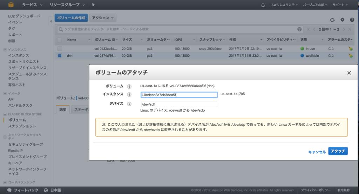Open the リソースグループ dropdown
Image resolution: width=359 pixels, height=194 pixels.
pyautogui.click(x=67, y=5)
